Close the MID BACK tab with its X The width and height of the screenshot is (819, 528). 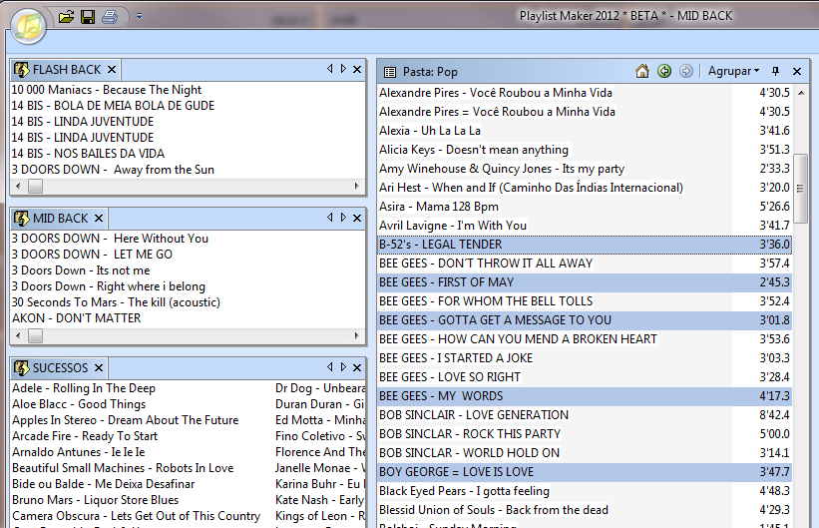click(x=99, y=218)
